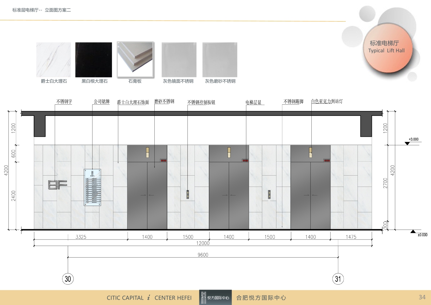The height and width of the screenshot is (305, 431).
Task: Pick the 灰色磨砂不锈钢 brushed steel sample
Action: (220, 60)
